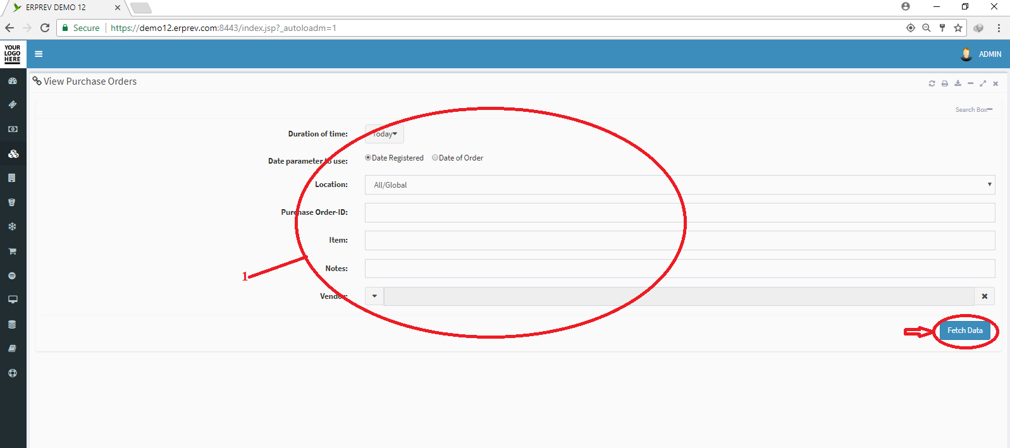Open the building sidebar icon
Image resolution: width=1010 pixels, height=448 pixels.
12,178
